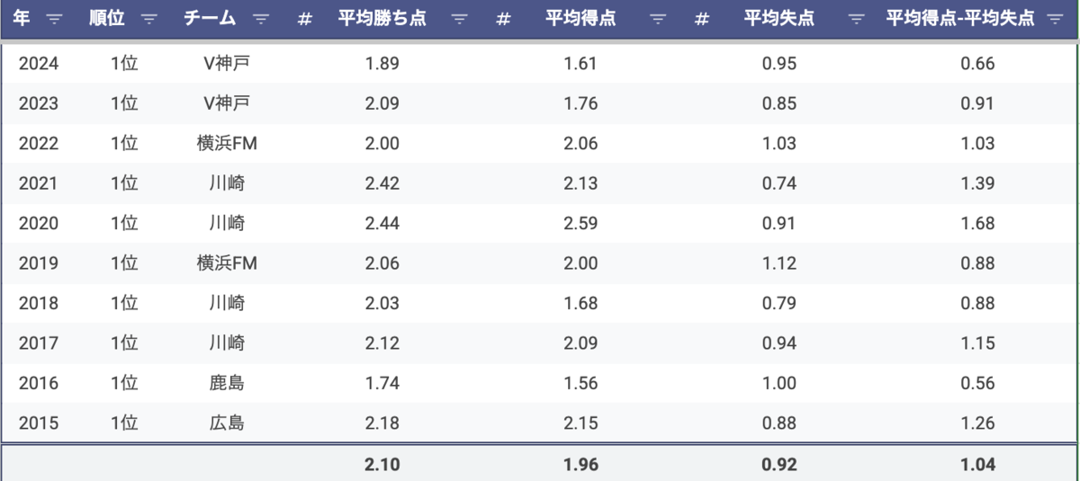Image resolution: width=1080 pixels, height=481 pixels.
Task: Select 平均失点 value 1.00 for 2016
Action: [779, 383]
